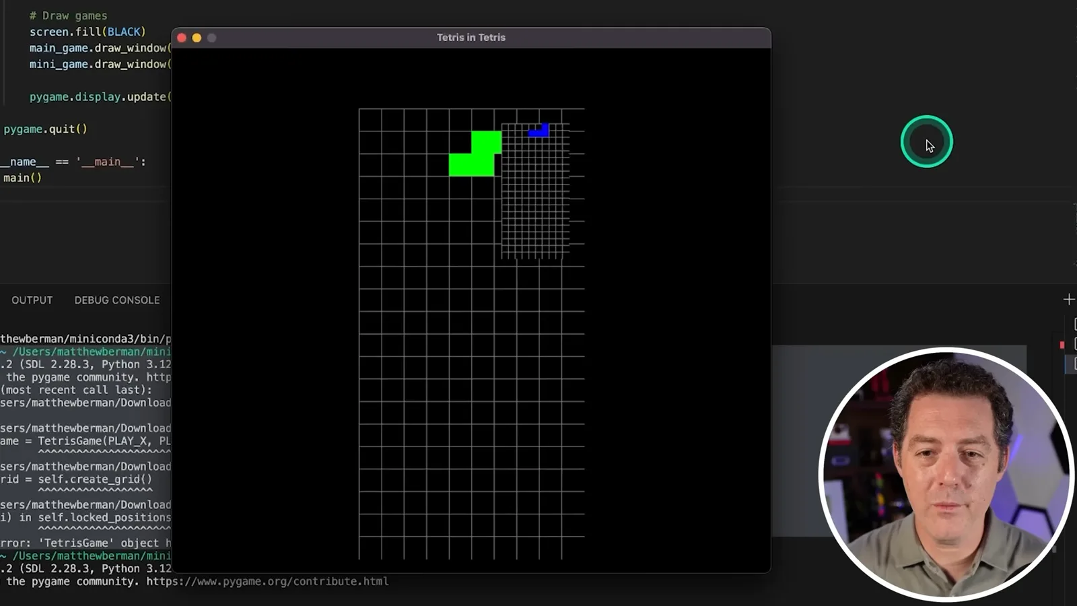This screenshot has width=1077, height=606.
Task: Click the plus icon for new terminal
Action: 1068,299
